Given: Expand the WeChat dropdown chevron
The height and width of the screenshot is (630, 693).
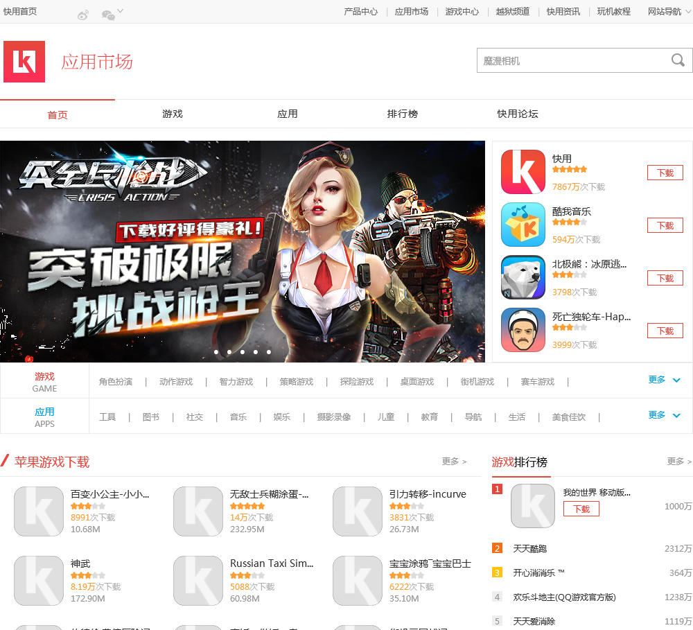Looking at the screenshot, I should coord(120,11).
